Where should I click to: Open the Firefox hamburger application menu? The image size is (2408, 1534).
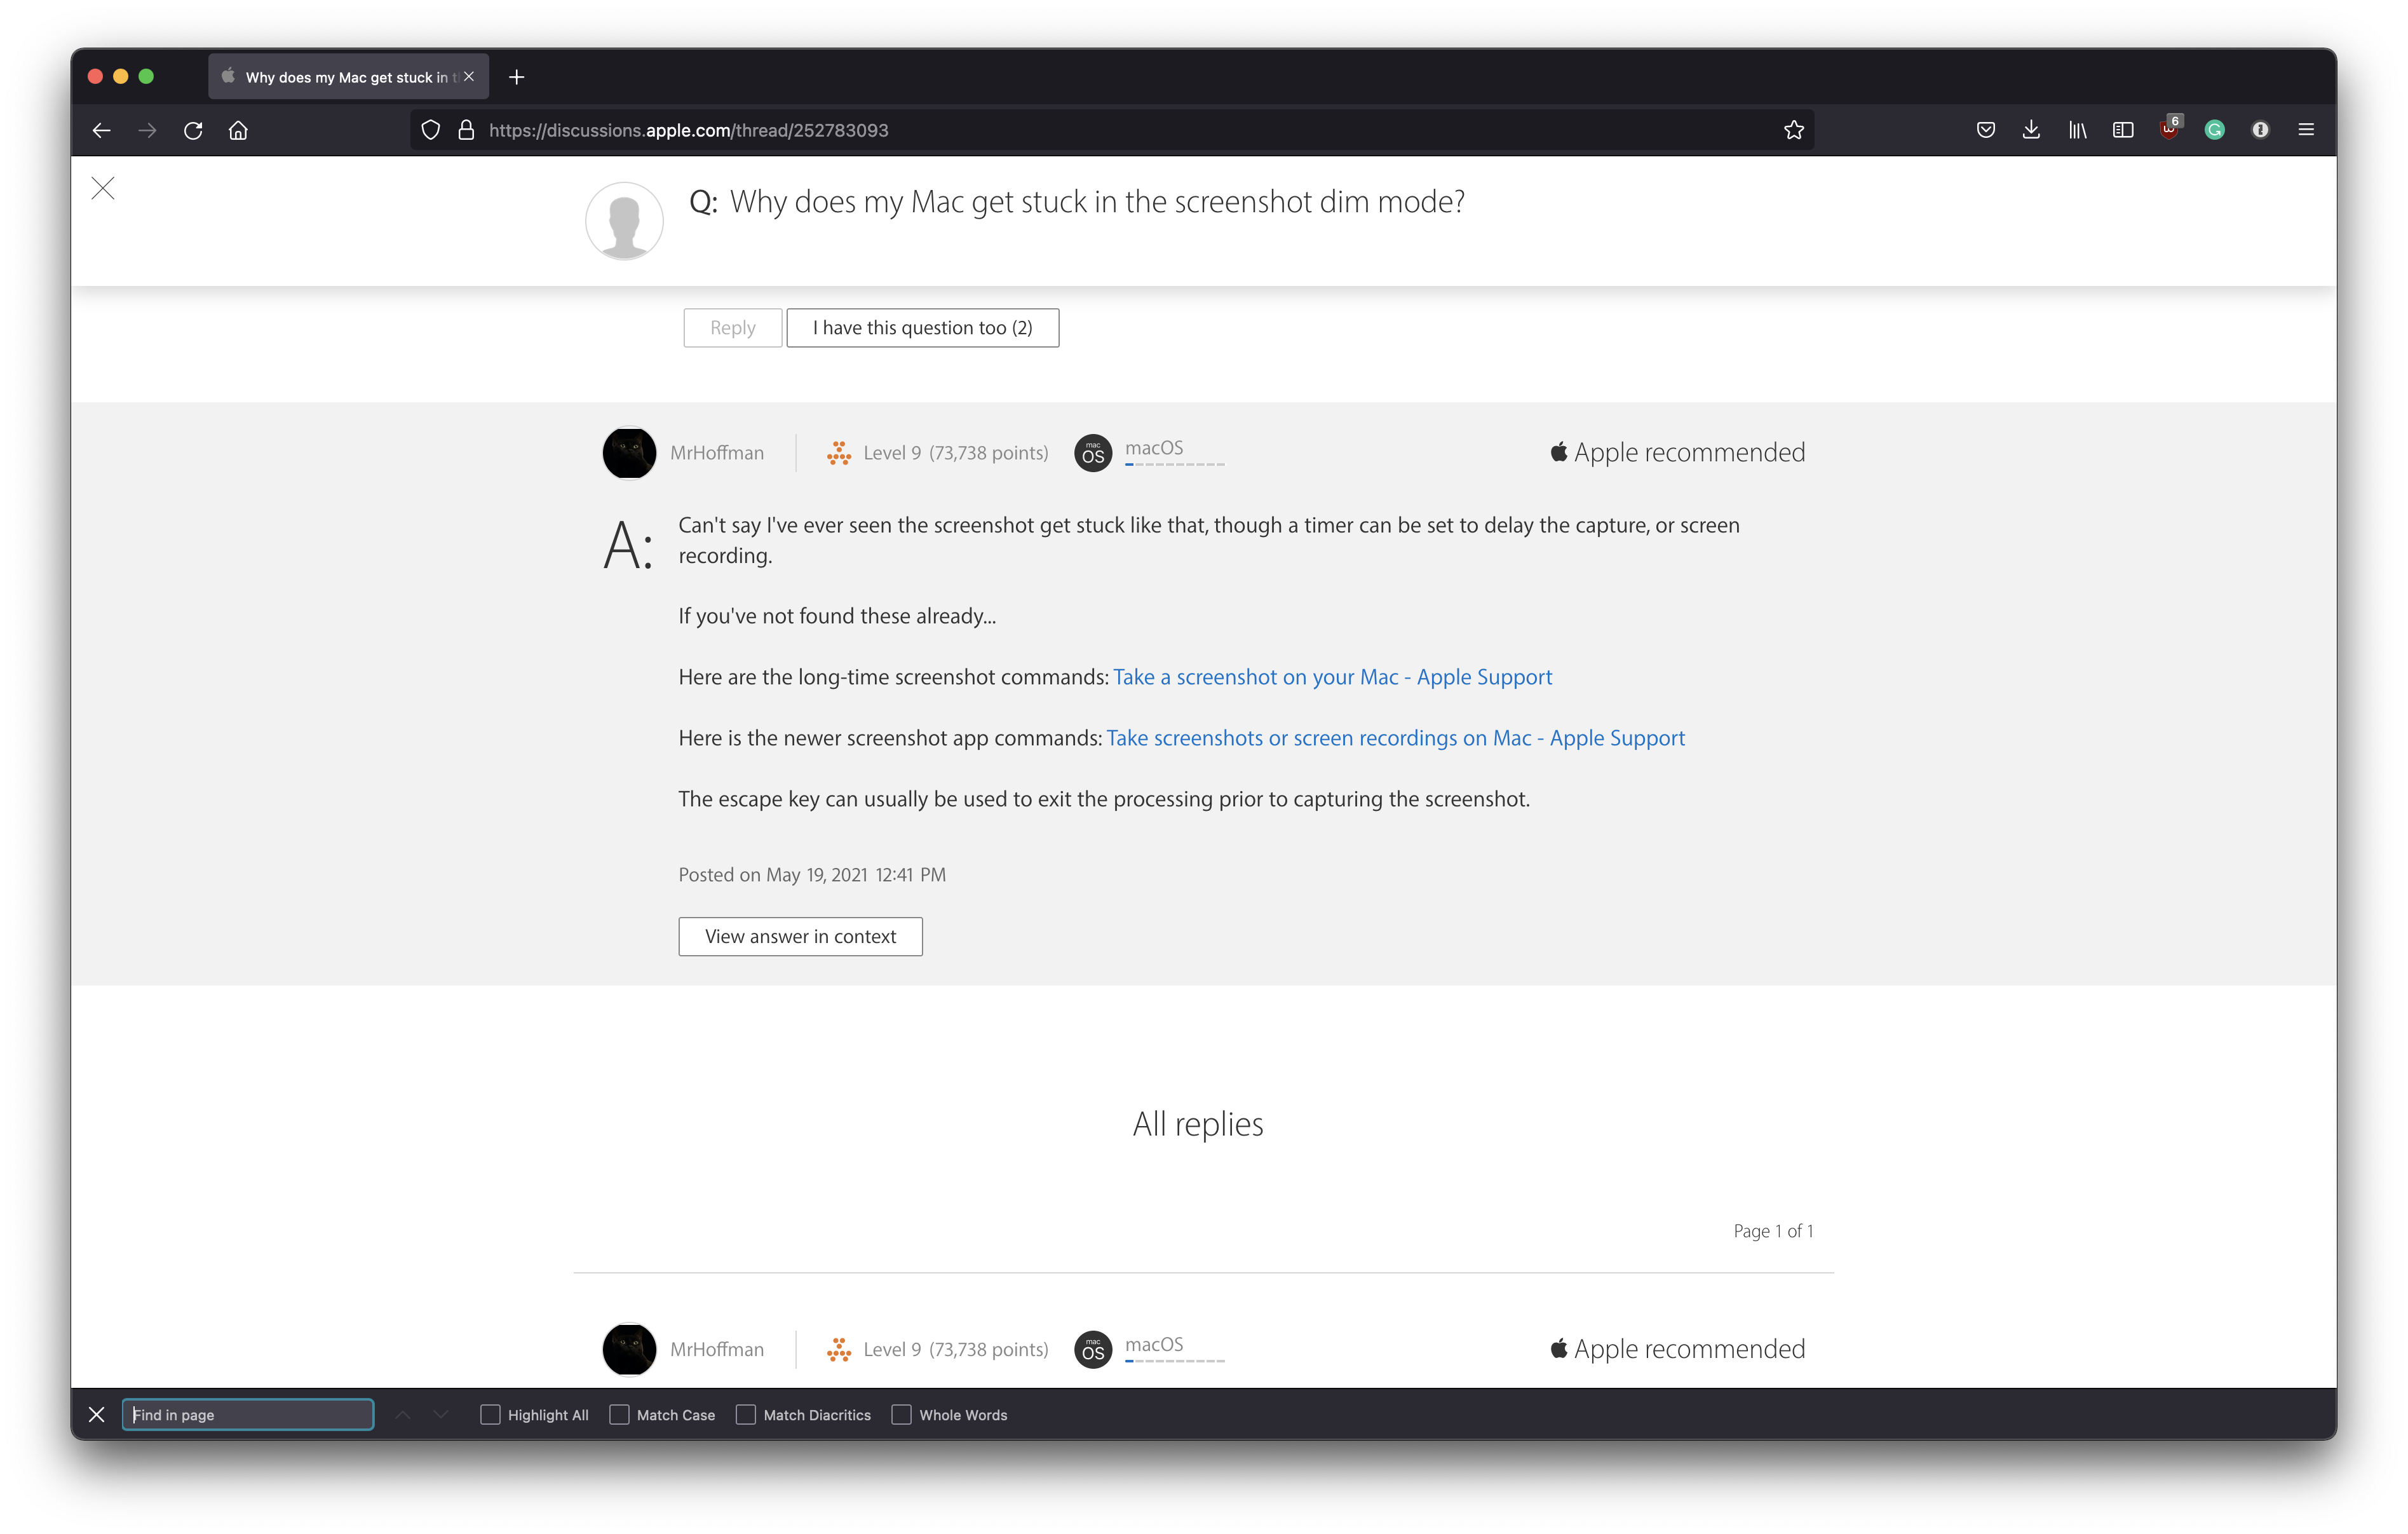pyautogui.click(x=2306, y=130)
